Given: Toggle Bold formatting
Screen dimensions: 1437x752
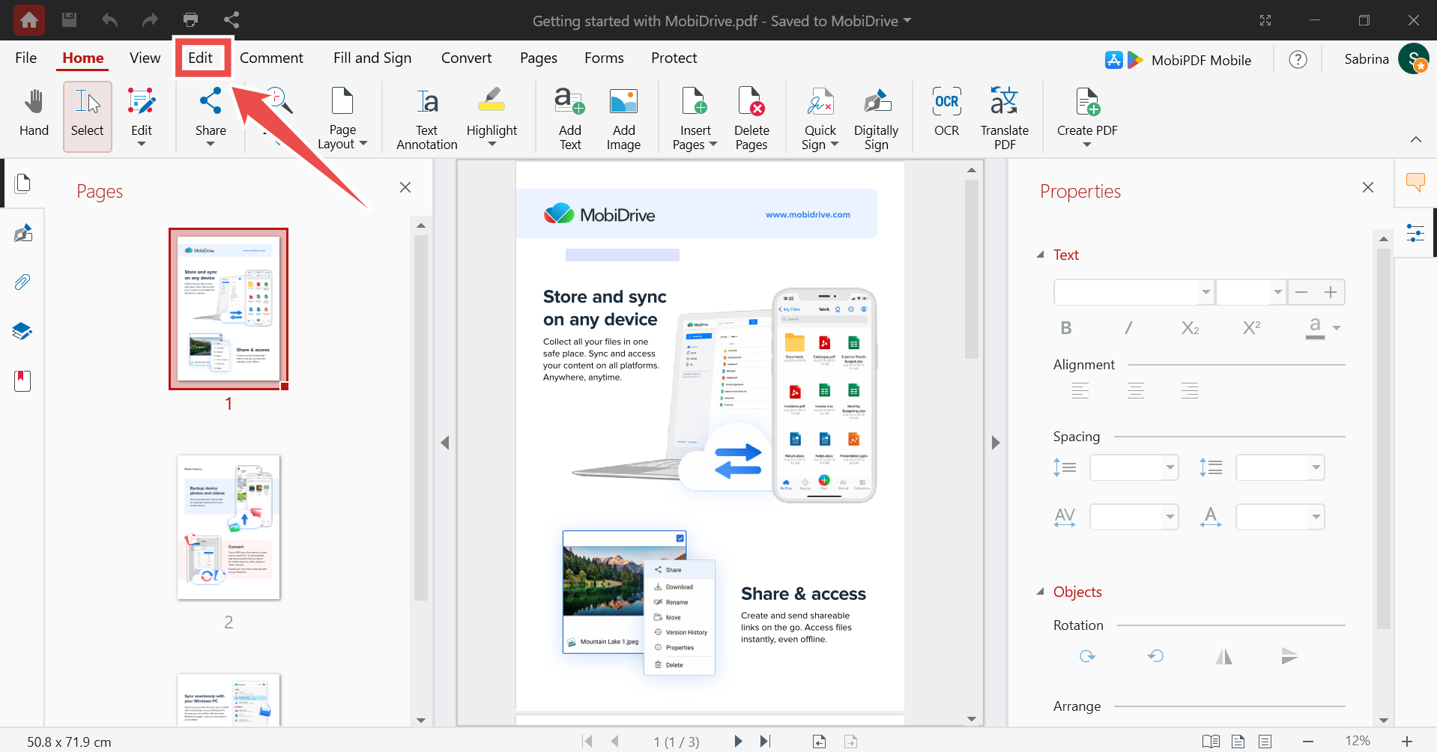Looking at the screenshot, I should pyautogui.click(x=1066, y=328).
